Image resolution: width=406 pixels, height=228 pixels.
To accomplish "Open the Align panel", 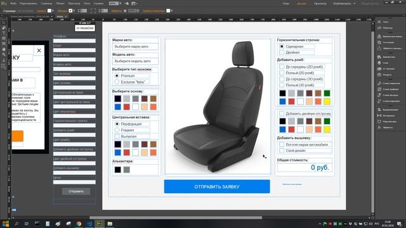I will (388, 110).
